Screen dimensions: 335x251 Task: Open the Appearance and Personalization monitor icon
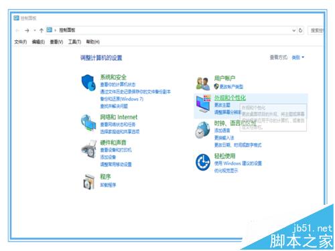coord(203,104)
